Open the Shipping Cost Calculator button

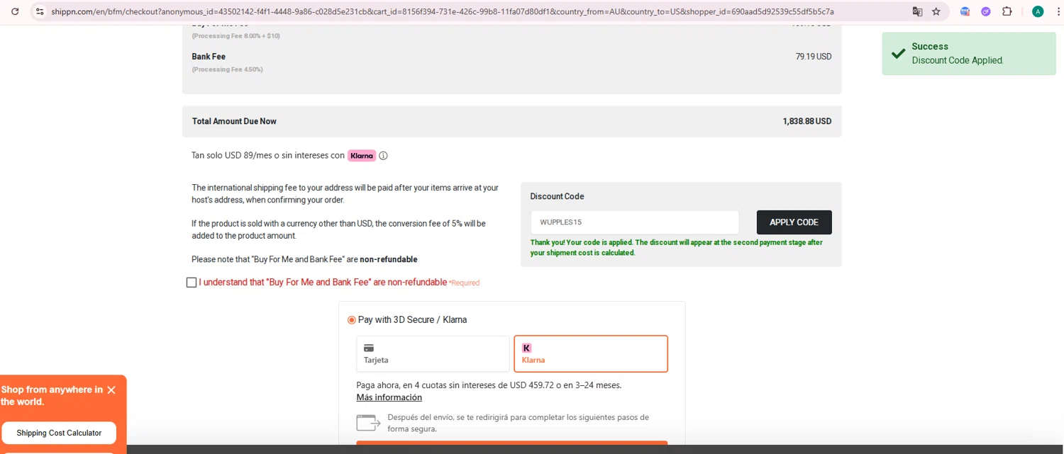59,433
